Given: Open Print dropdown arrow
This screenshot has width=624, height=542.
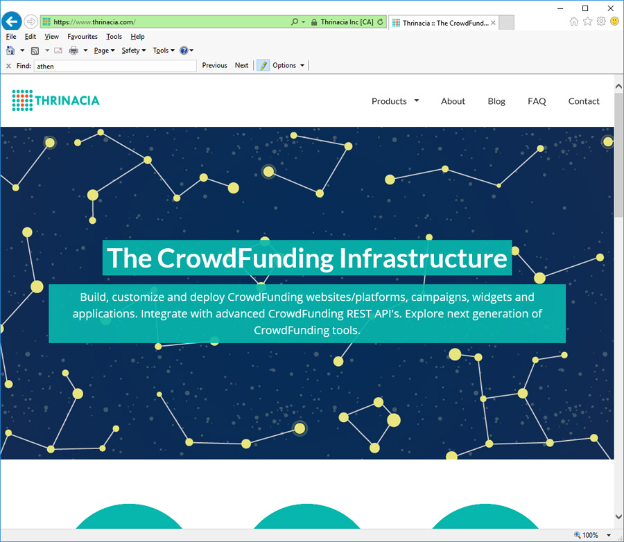Looking at the screenshot, I should (85, 51).
